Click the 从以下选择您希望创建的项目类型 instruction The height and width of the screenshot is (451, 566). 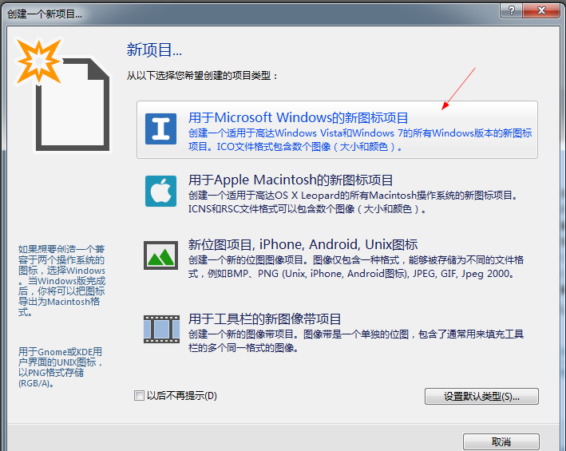[202, 75]
